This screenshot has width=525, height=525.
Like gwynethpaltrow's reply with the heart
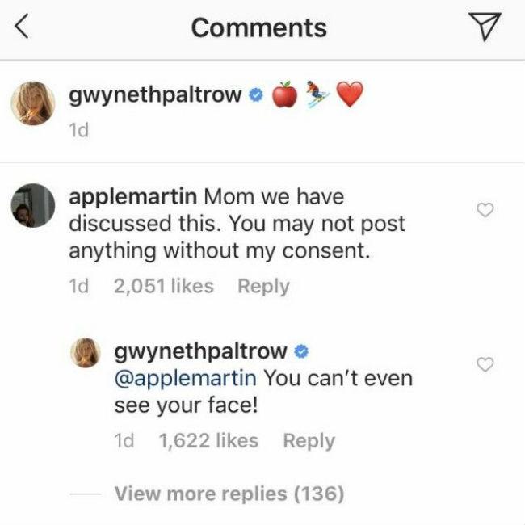click(485, 364)
